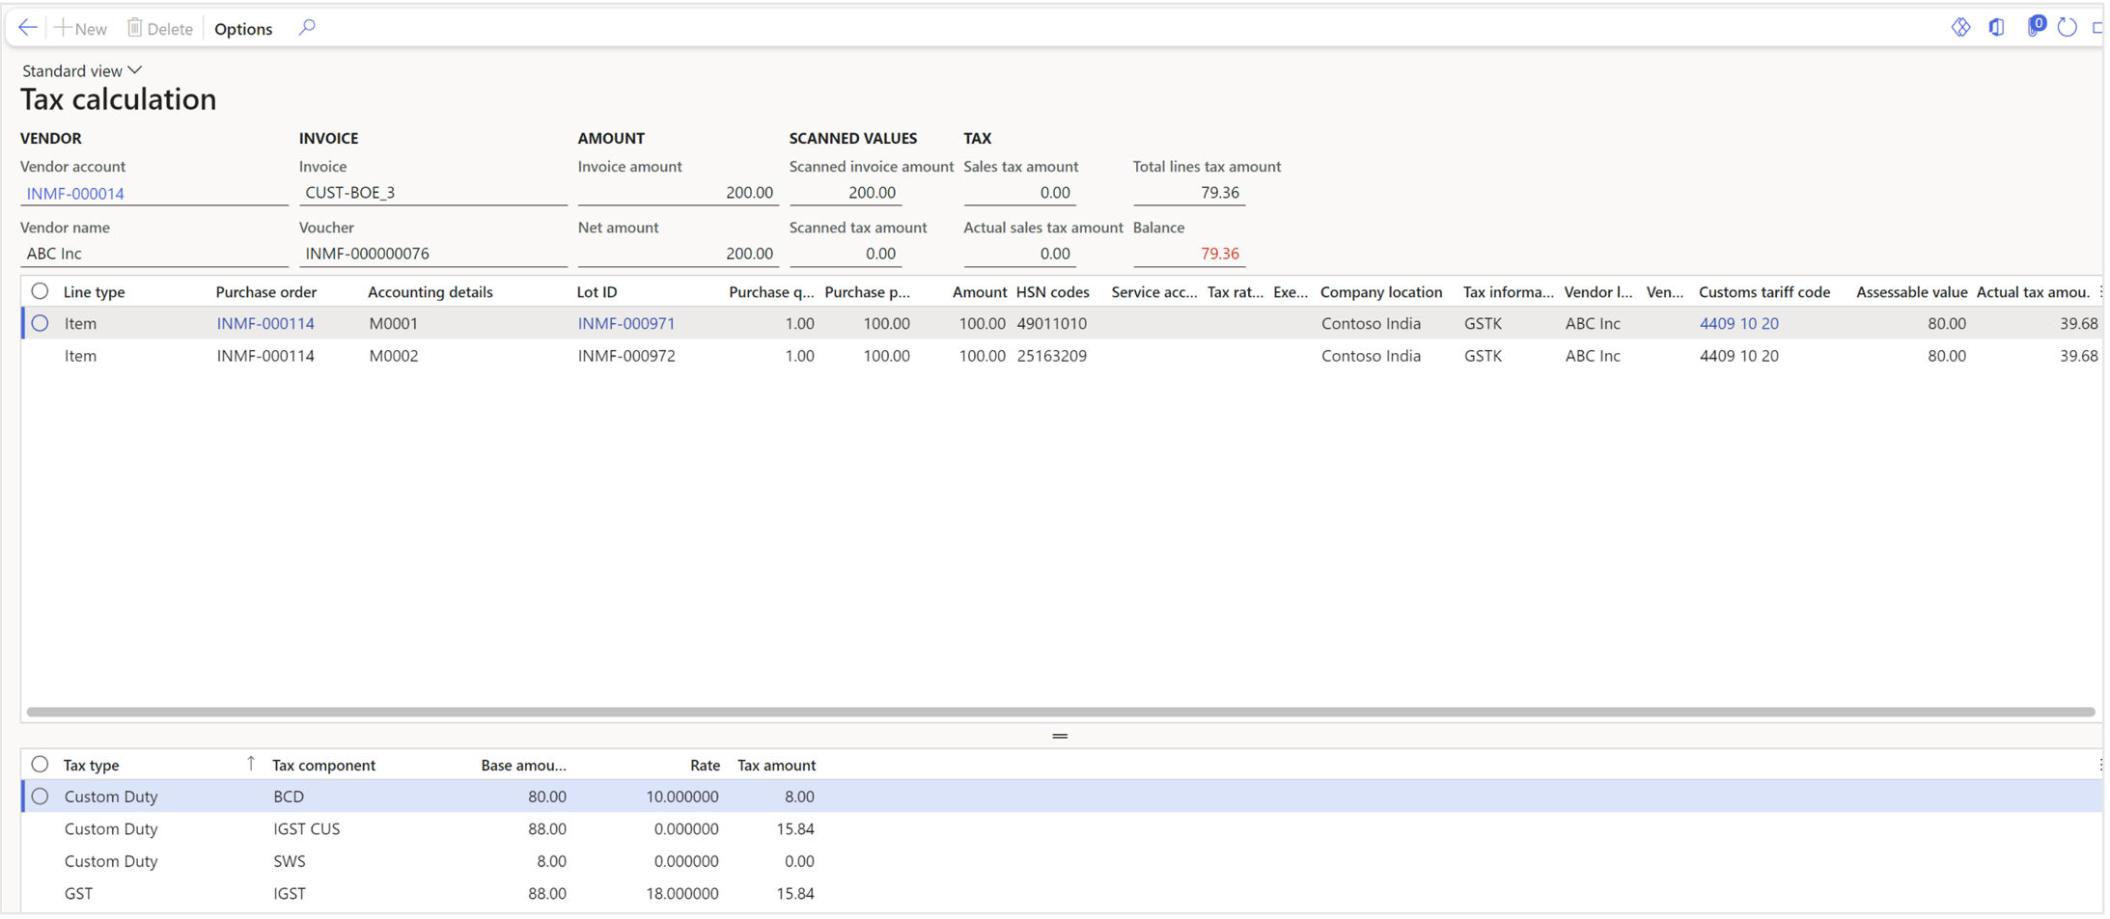Sort by Rate column header
2110x919 pixels.
coord(705,766)
